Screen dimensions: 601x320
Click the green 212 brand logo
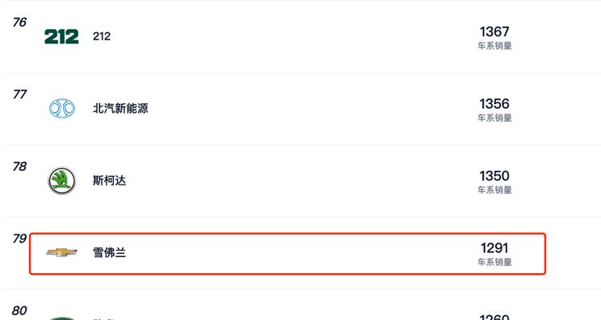pyautogui.click(x=61, y=37)
